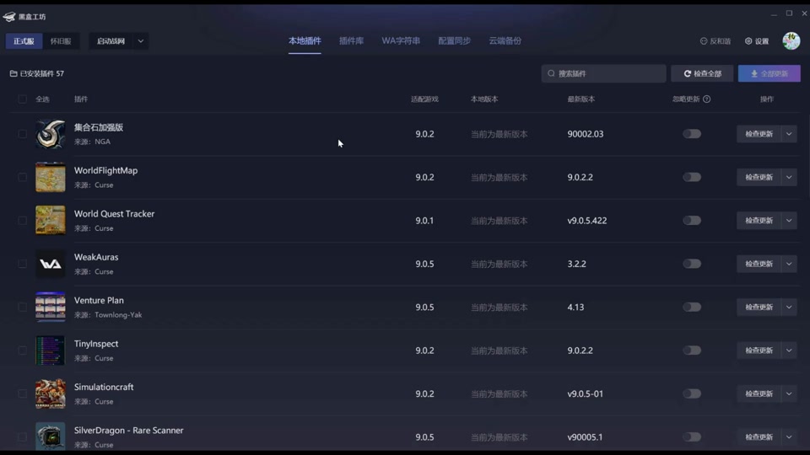Click the SilverDragon Rare Scanner icon
The image size is (810, 455).
coord(50,436)
